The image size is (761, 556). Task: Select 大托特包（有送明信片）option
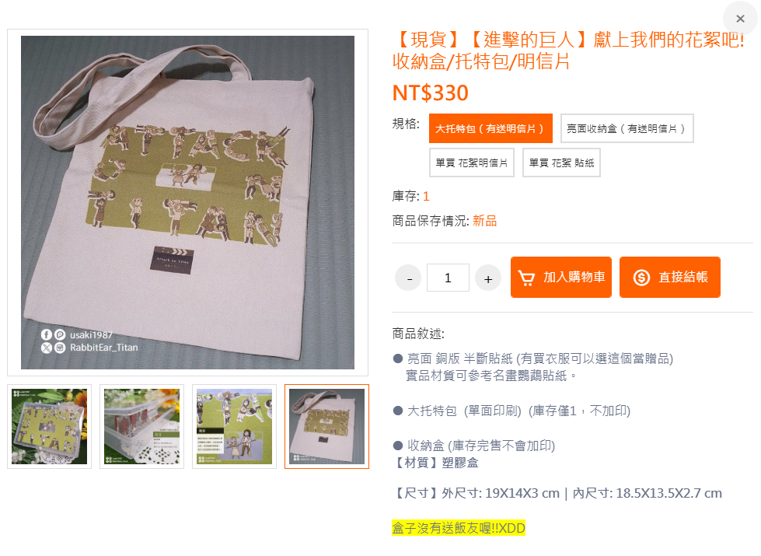(490, 128)
